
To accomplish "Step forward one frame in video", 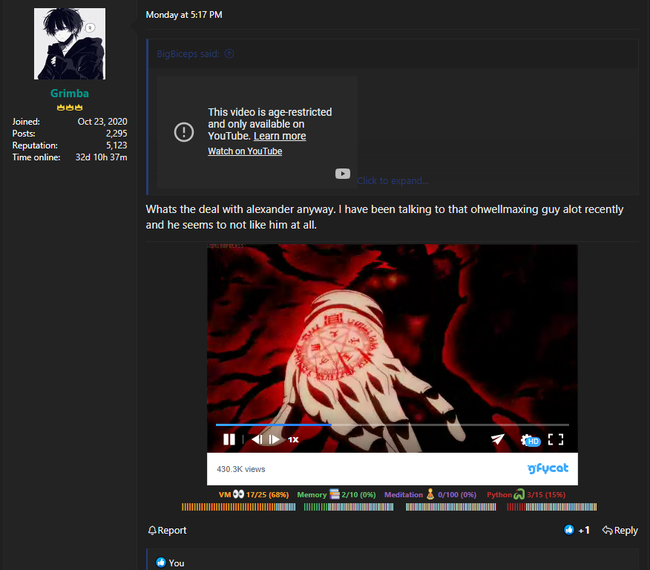I will pyautogui.click(x=275, y=439).
